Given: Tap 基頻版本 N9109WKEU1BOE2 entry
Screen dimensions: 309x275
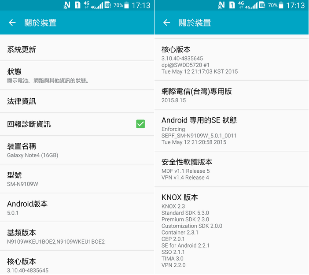Looking at the screenshot, I should coord(77,236).
